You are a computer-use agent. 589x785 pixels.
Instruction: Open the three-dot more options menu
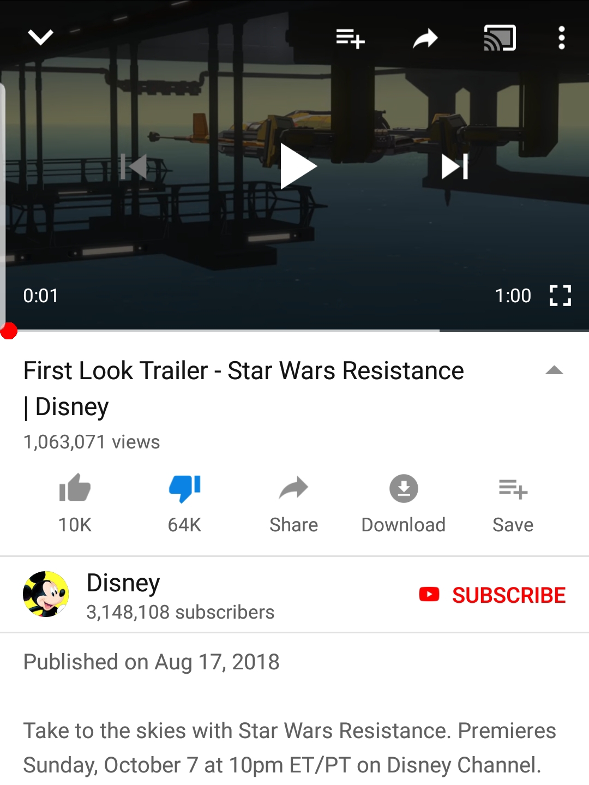pyautogui.click(x=562, y=38)
